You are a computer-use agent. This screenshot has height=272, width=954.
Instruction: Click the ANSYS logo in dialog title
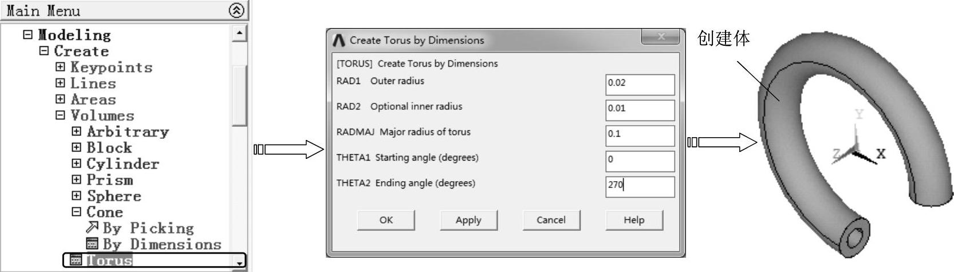point(339,40)
